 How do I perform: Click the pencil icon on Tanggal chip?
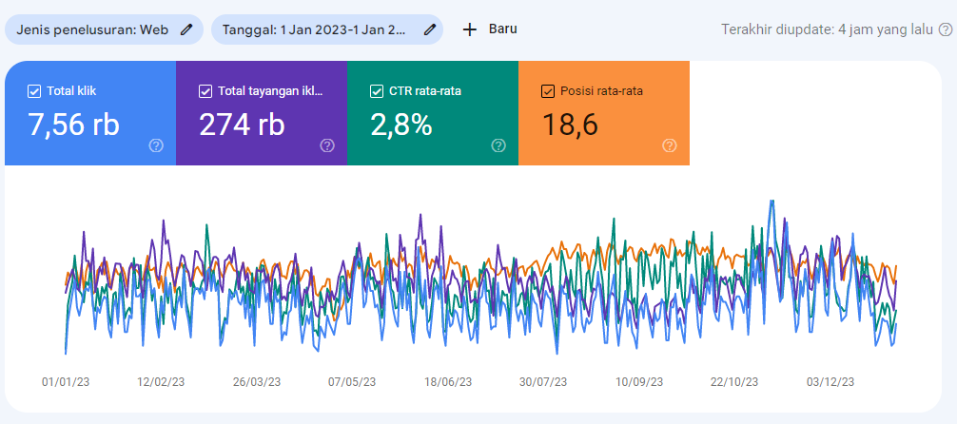click(x=430, y=29)
